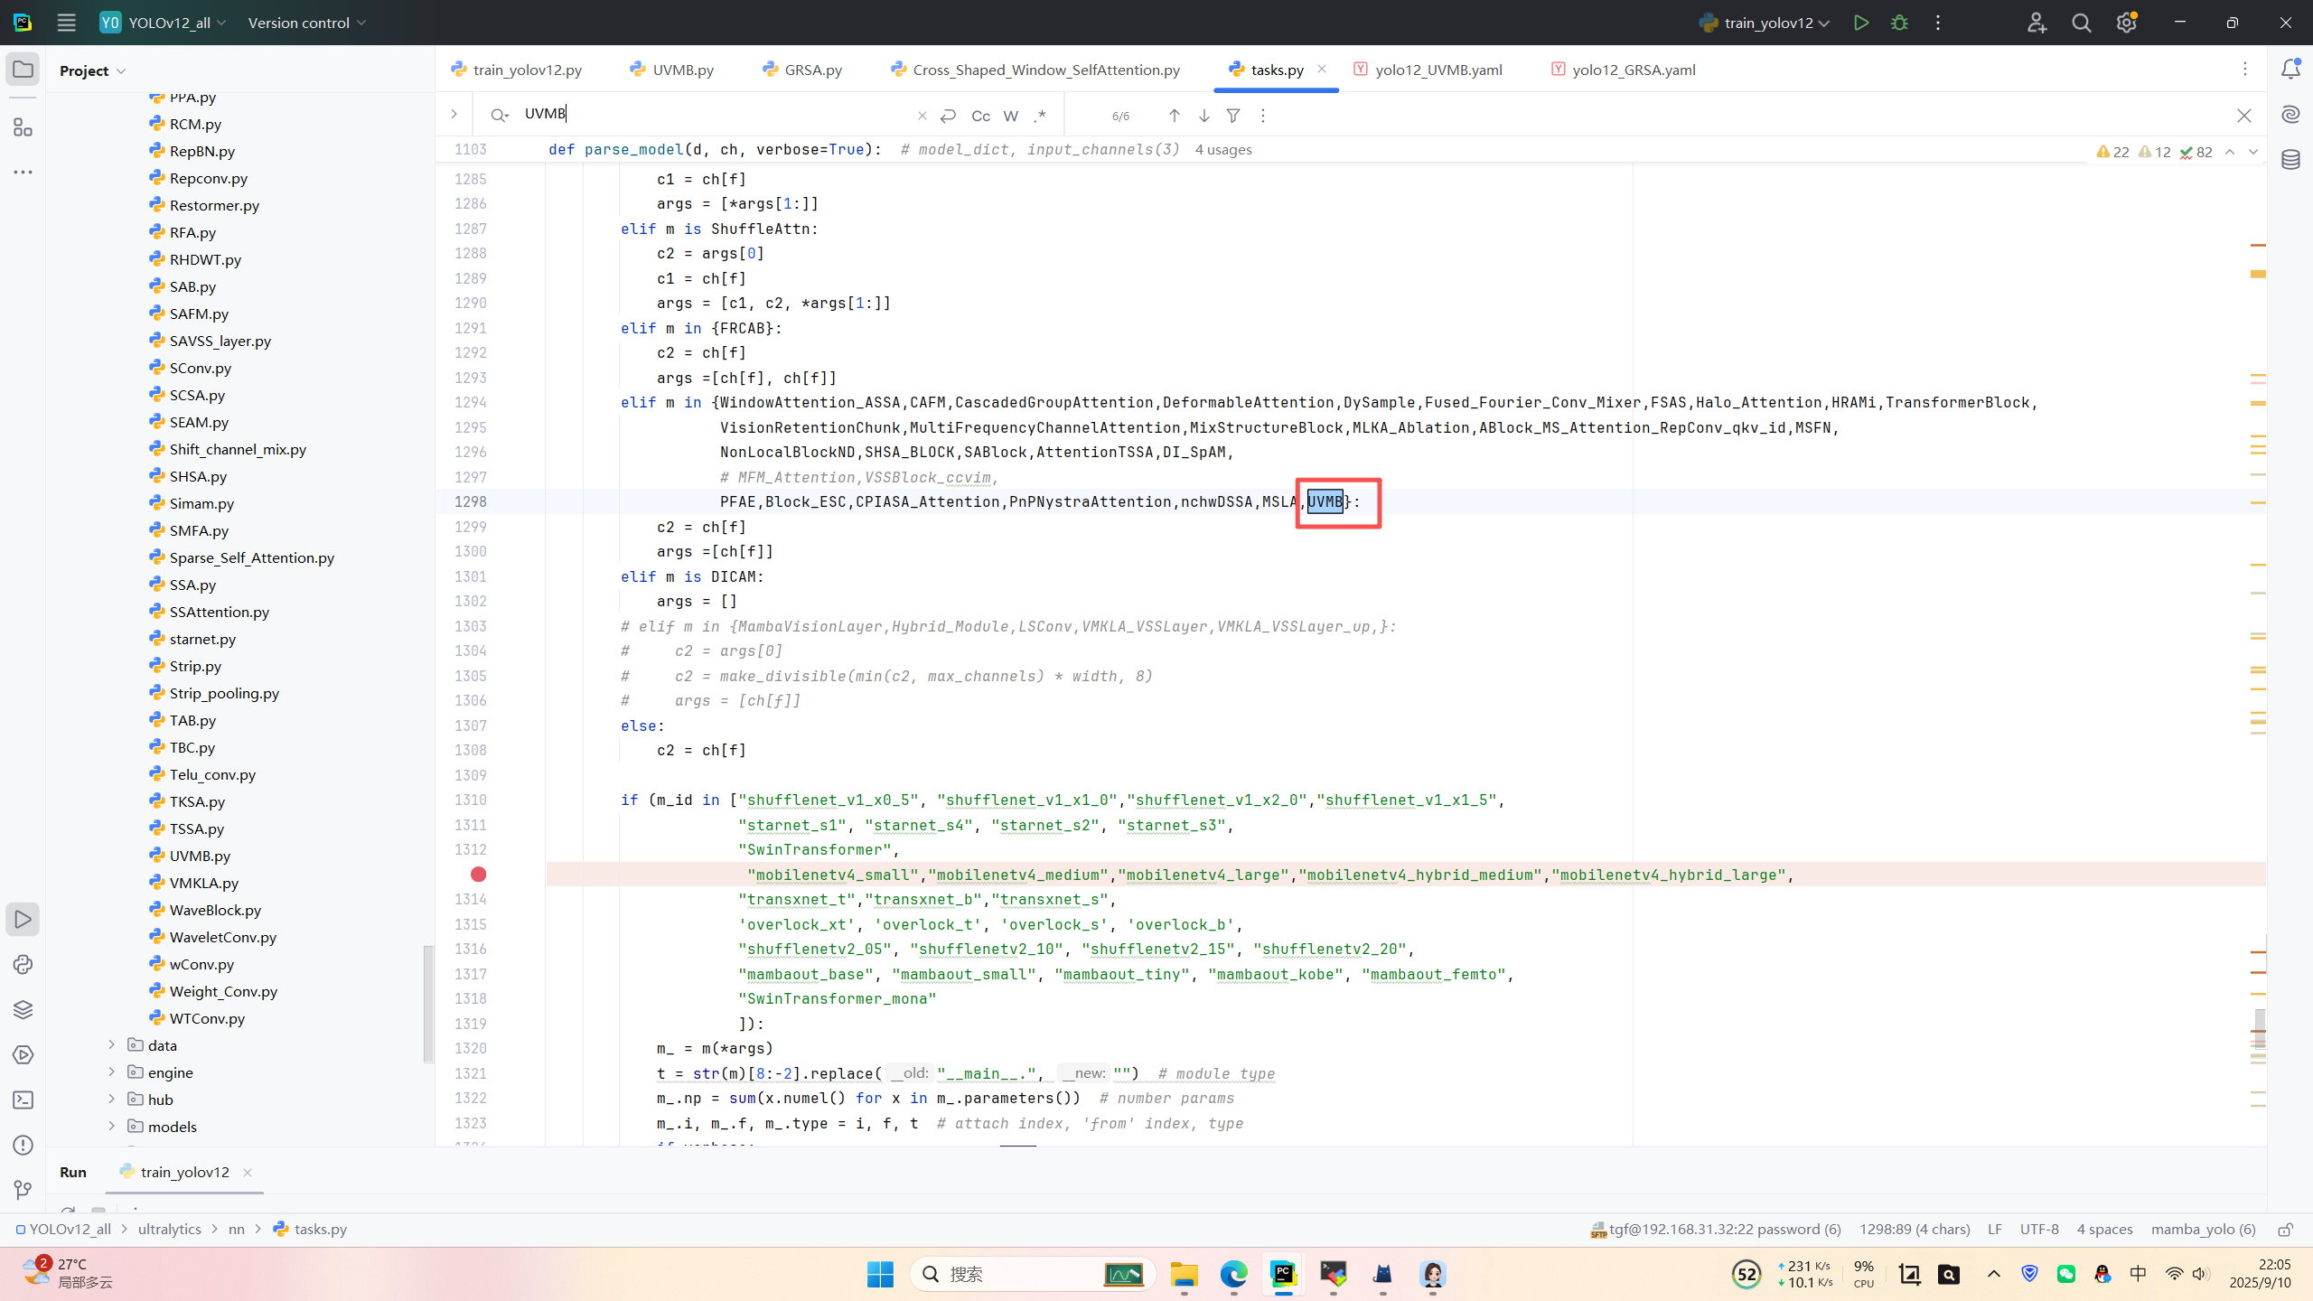The image size is (2313, 1301).
Task: Open the Version control dropdown
Action: (307, 23)
